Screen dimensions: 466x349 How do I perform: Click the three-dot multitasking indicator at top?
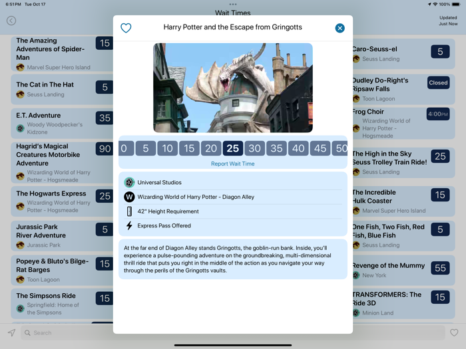pyautogui.click(x=233, y=4)
